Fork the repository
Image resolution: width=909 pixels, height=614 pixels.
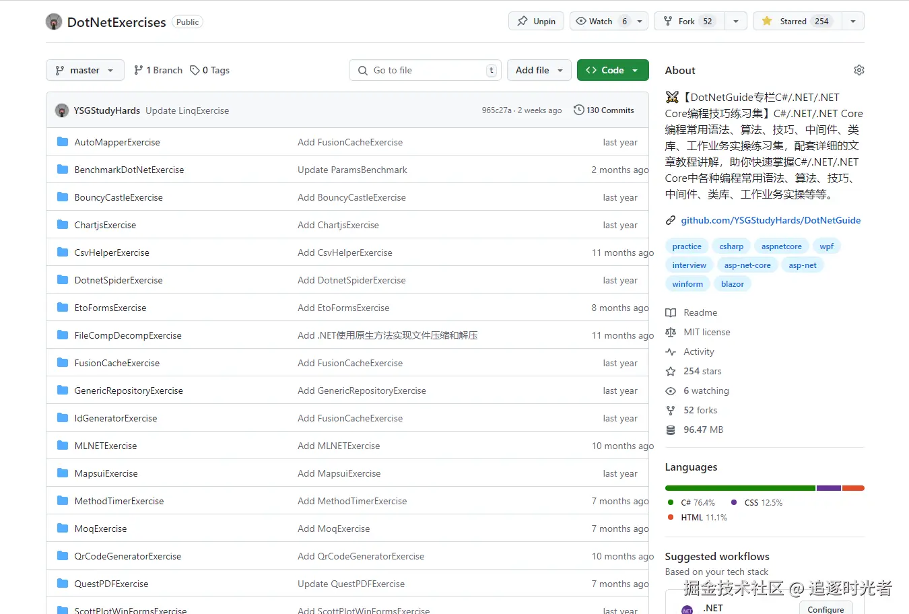click(x=689, y=21)
